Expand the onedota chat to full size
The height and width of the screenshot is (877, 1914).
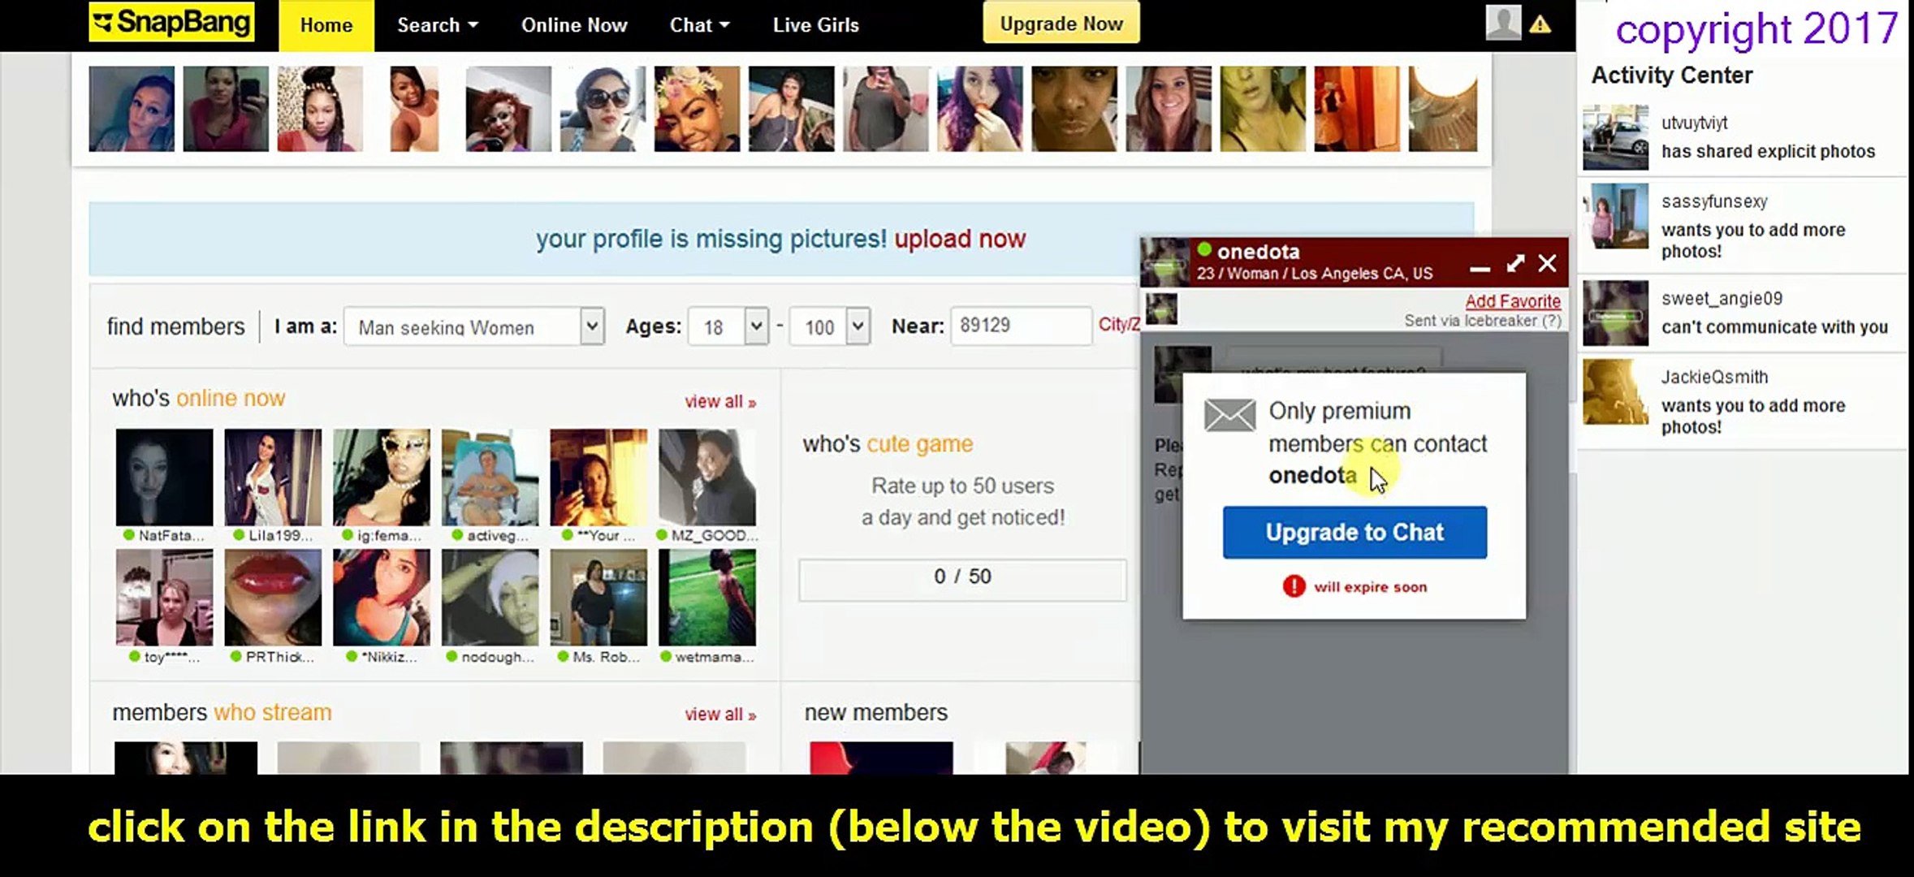[1514, 264]
